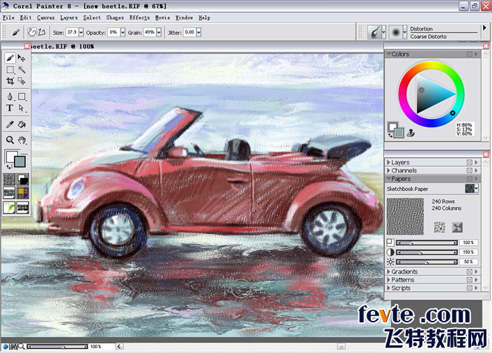The image size is (492, 353).
Task: Enable straight line strokes mode
Action: (x=42, y=32)
